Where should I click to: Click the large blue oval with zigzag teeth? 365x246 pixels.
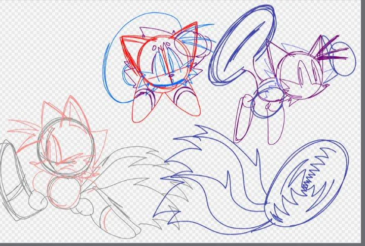(x=307, y=183)
